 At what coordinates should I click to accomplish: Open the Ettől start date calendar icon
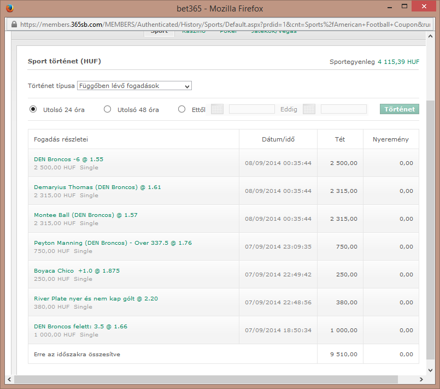pyautogui.click(x=217, y=109)
